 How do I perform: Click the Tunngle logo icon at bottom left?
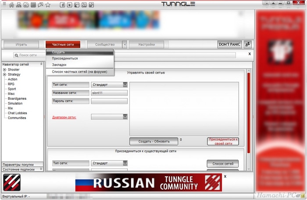pyautogui.click(x=12, y=182)
